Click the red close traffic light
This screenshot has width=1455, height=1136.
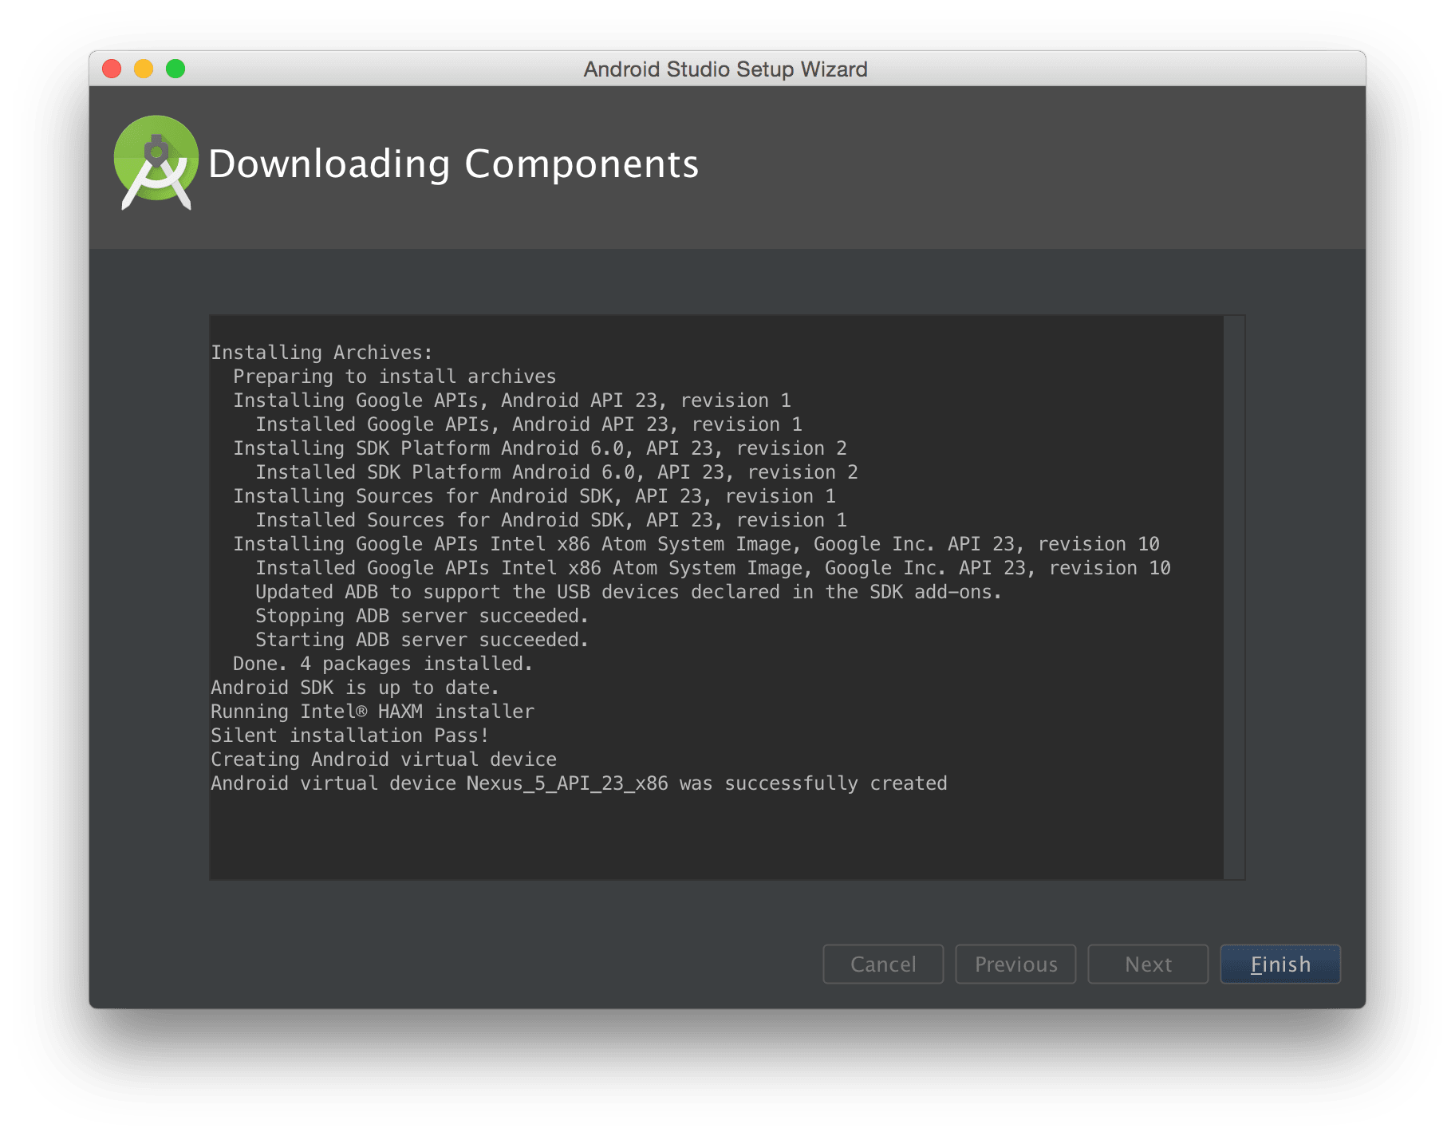pyautogui.click(x=112, y=69)
